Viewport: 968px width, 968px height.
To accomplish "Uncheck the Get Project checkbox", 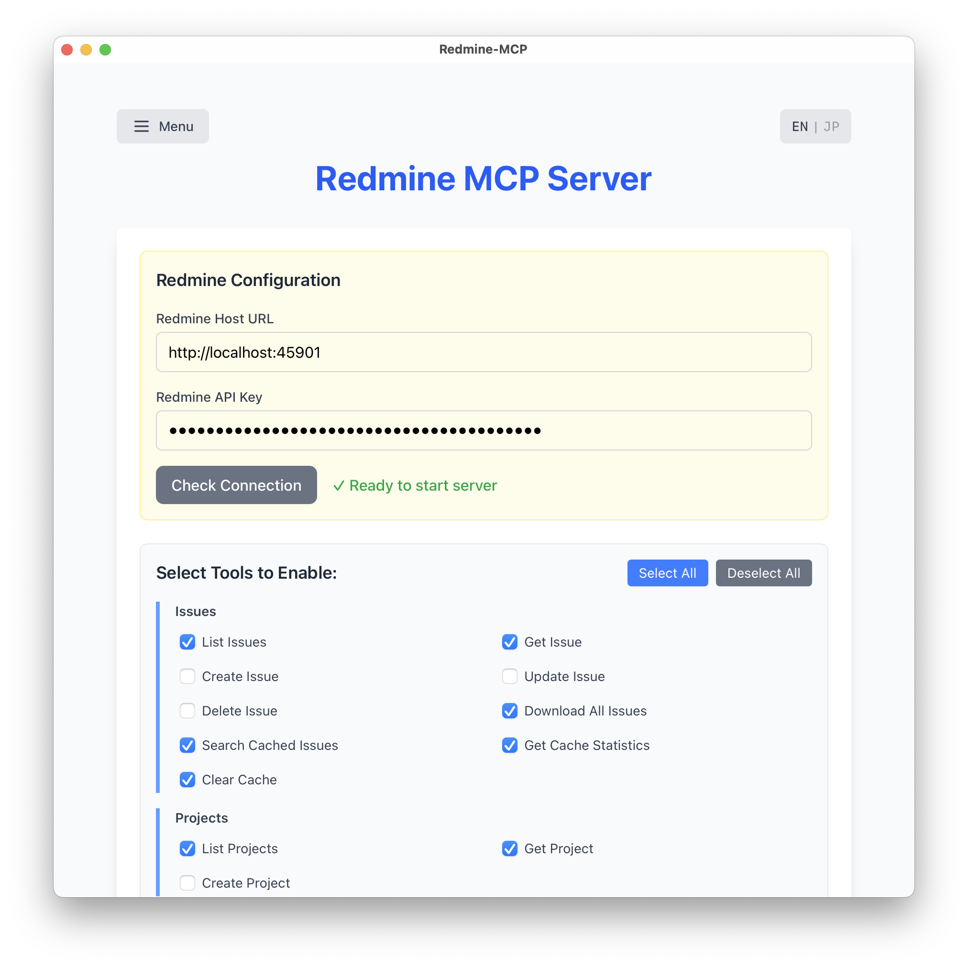I will click(509, 849).
